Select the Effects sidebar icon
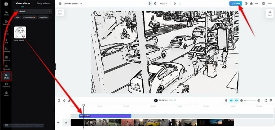275x130 pixels. pyautogui.click(x=6, y=76)
